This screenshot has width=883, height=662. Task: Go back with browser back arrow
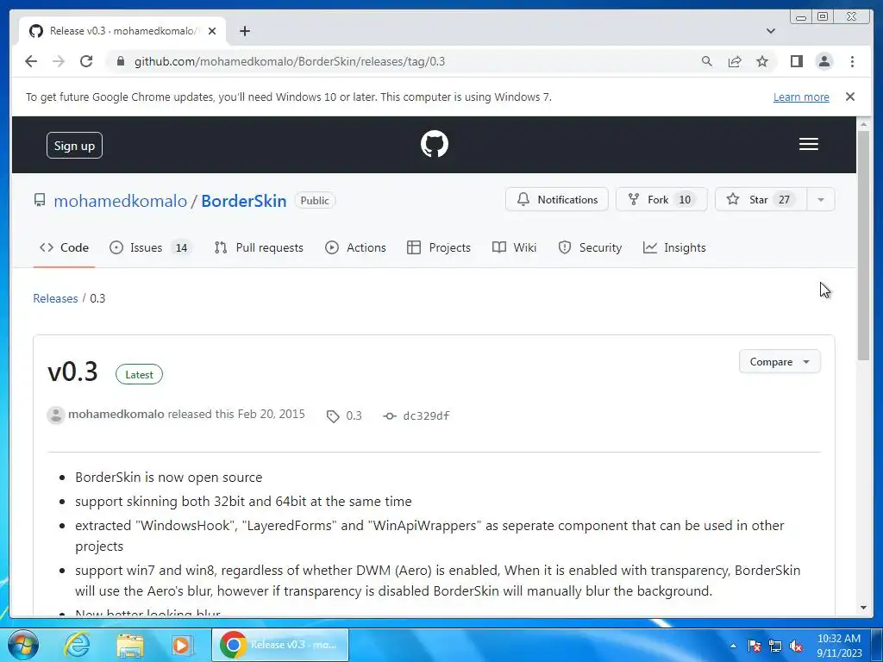click(x=31, y=61)
